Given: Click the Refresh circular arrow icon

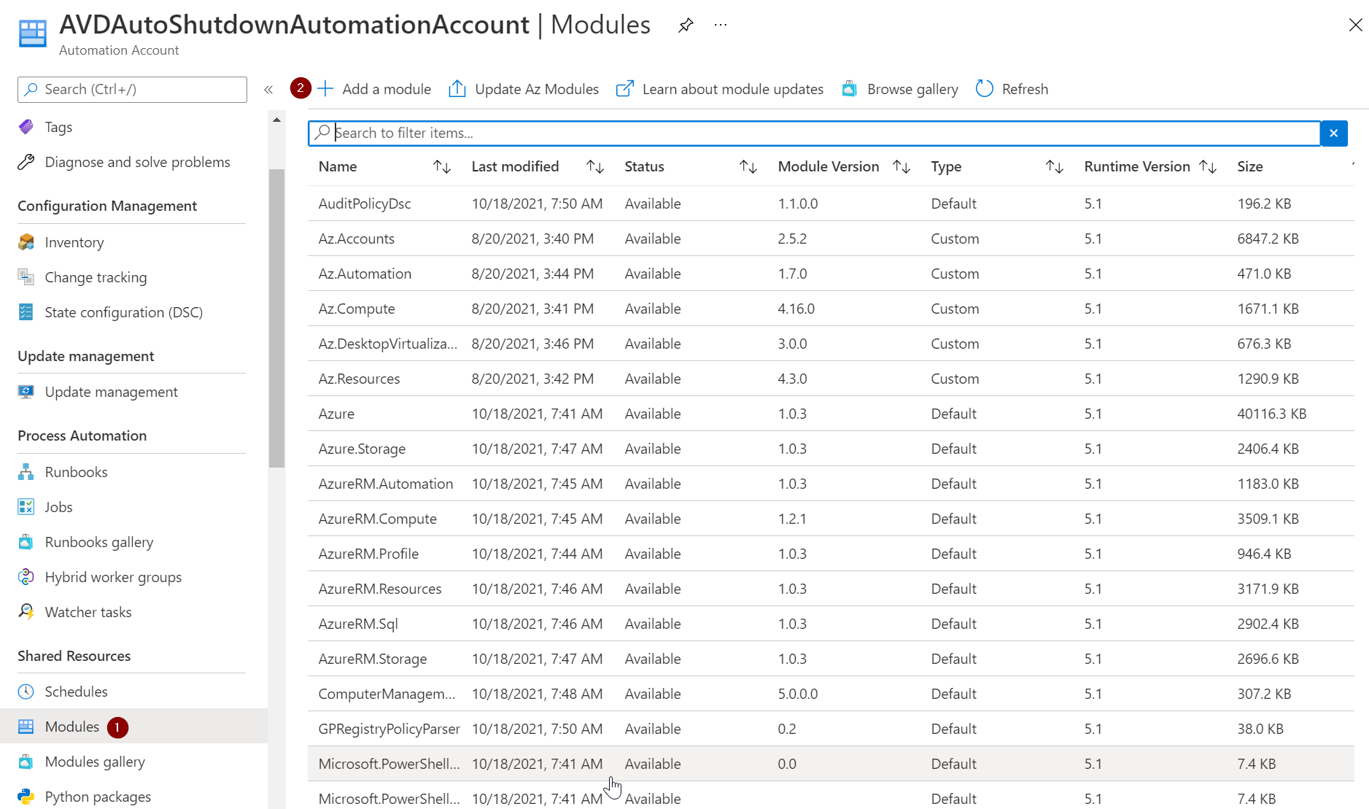Looking at the screenshot, I should click(x=985, y=89).
